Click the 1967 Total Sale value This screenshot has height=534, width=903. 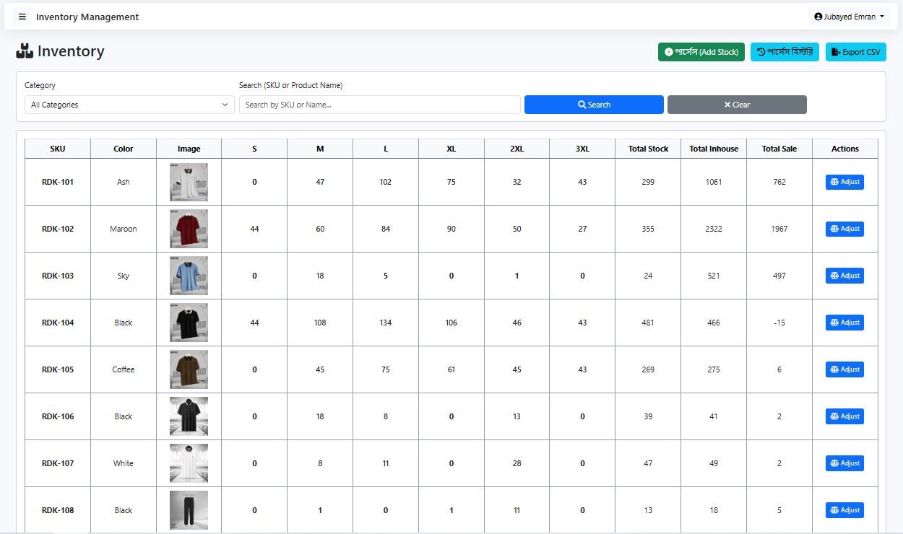coord(779,229)
